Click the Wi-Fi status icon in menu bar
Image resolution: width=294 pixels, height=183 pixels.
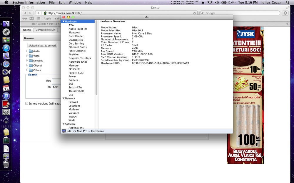click(x=210, y=2)
